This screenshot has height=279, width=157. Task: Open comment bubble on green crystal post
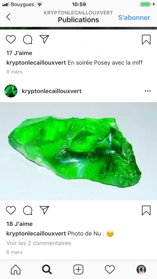(28, 210)
